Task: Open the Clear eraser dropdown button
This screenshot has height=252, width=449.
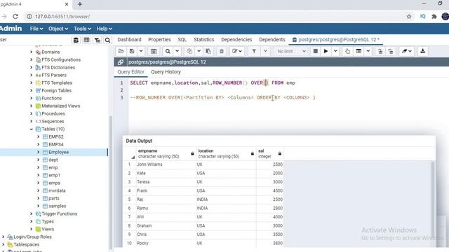Action: click(407, 51)
